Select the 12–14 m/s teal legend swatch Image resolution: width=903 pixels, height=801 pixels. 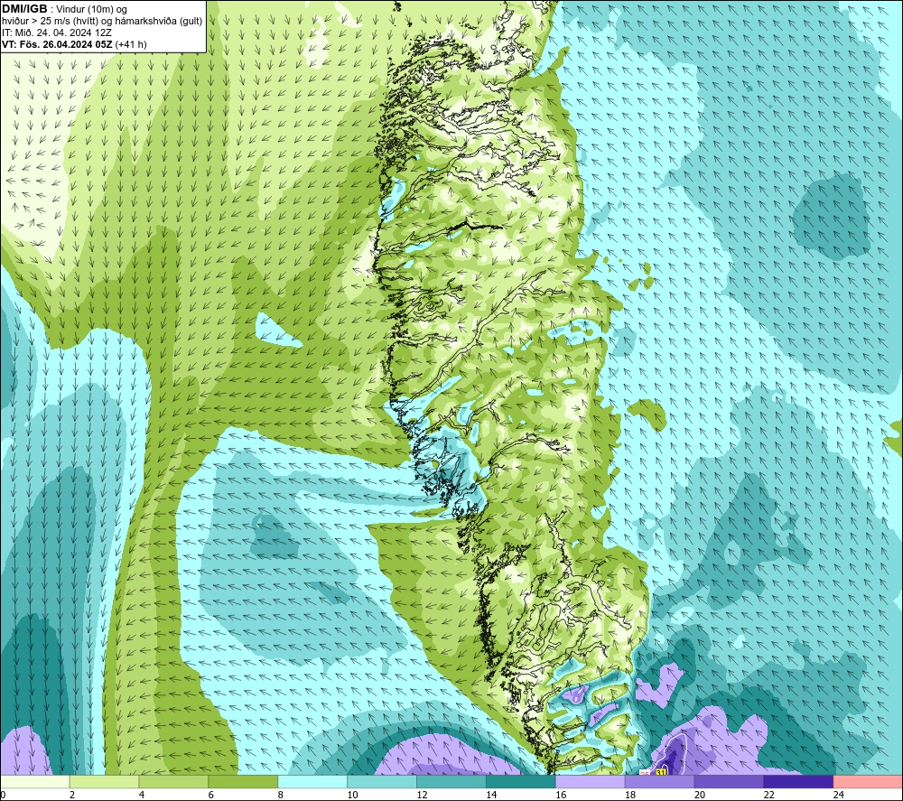click(x=451, y=782)
